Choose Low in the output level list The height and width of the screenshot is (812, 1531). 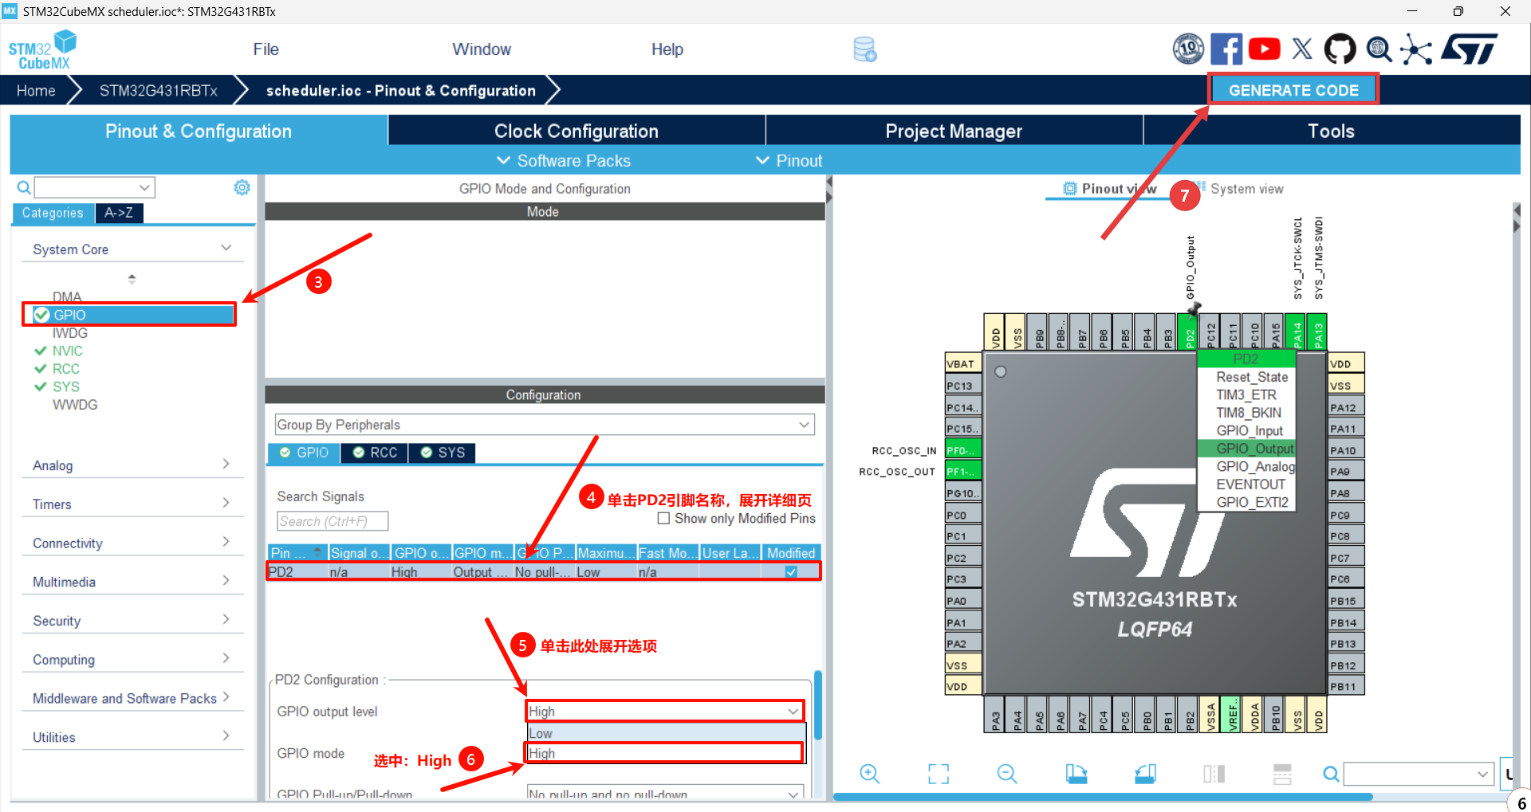pos(665,733)
